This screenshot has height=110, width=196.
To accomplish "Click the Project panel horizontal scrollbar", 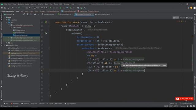I will coord(17,101).
